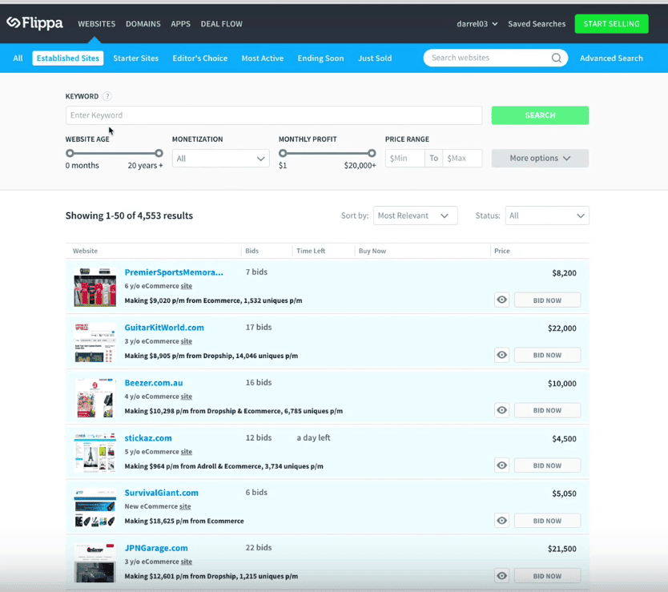Viewport: 668px width, 592px height.
Task: Click the Time Left column header
Action: (311, 251)
